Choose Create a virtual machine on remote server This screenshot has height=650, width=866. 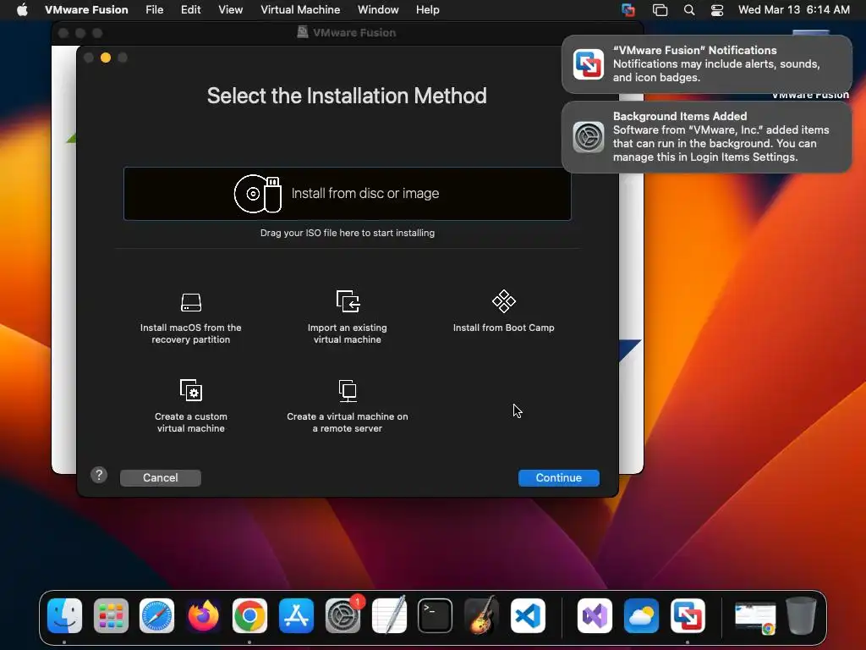[348, 406]
